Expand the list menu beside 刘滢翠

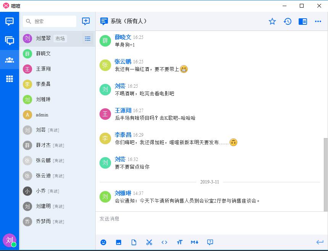click(88, 39)
